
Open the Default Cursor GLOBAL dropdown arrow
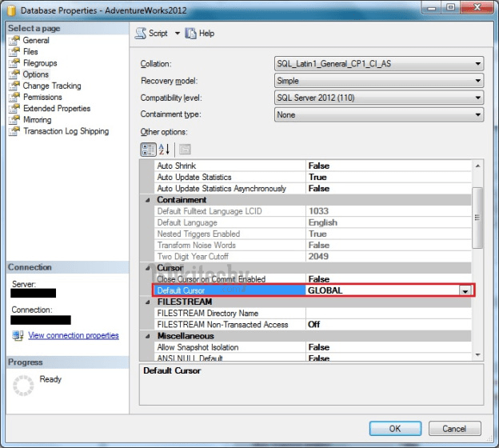(x=465, y=290)
